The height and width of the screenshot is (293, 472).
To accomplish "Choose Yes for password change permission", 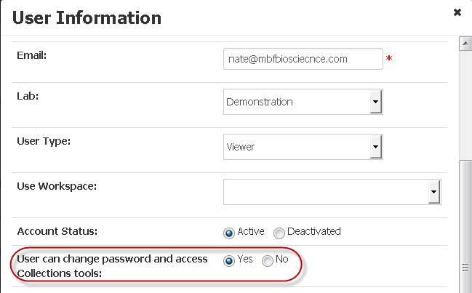I will 229,261.
